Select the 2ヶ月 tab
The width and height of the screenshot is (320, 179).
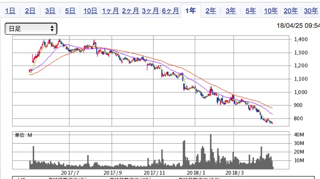coord(130,11)
